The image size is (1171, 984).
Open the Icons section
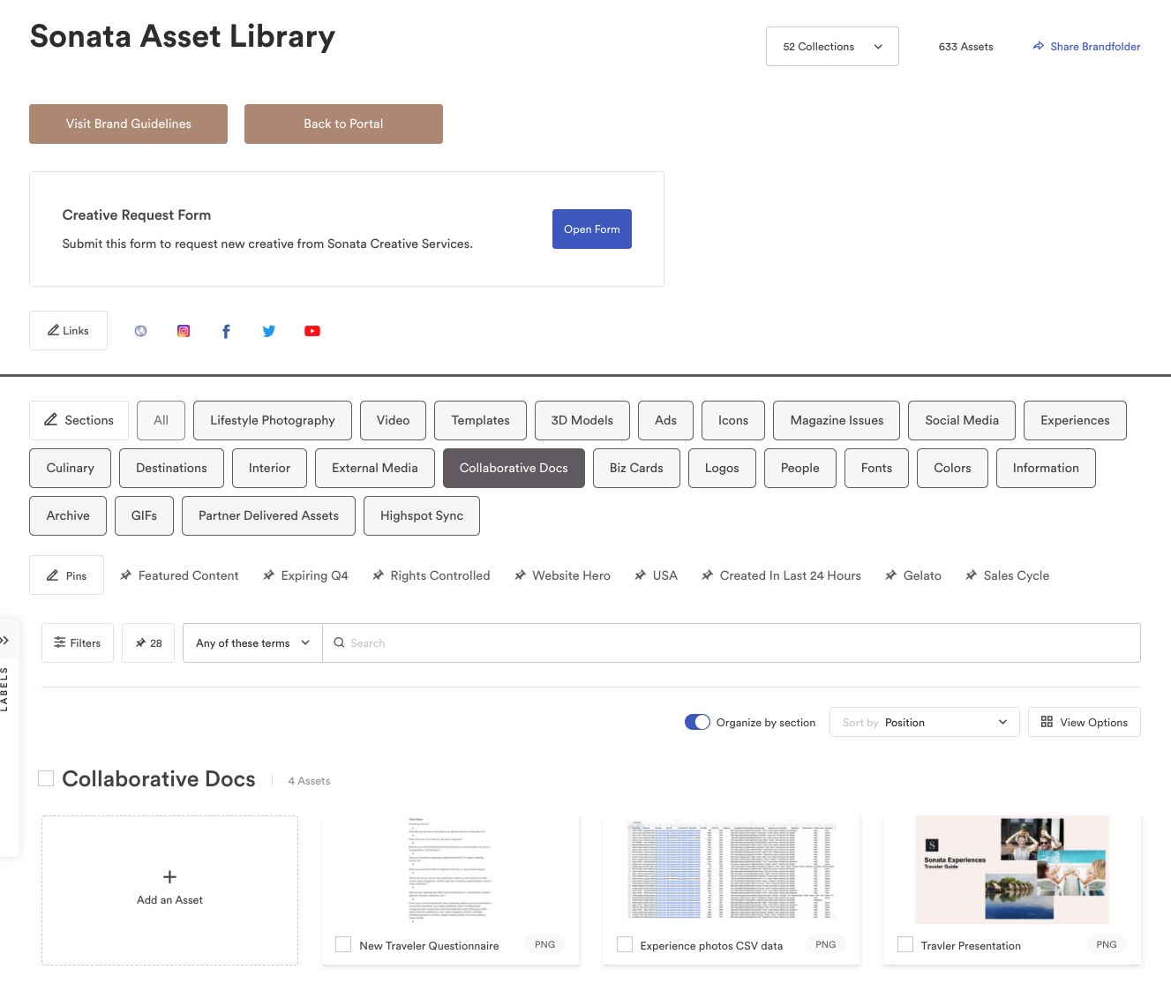(x=733, y=420)
